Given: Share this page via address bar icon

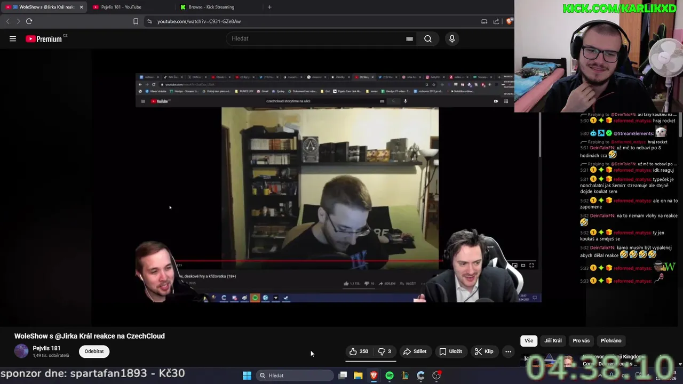Looking at the screenshot, I should point(496,21).
